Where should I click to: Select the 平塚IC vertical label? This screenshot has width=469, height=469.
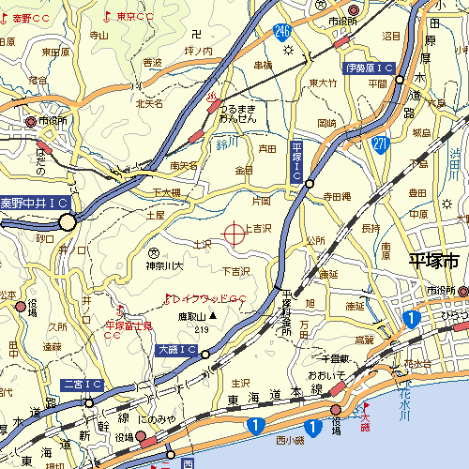(296, 162)
